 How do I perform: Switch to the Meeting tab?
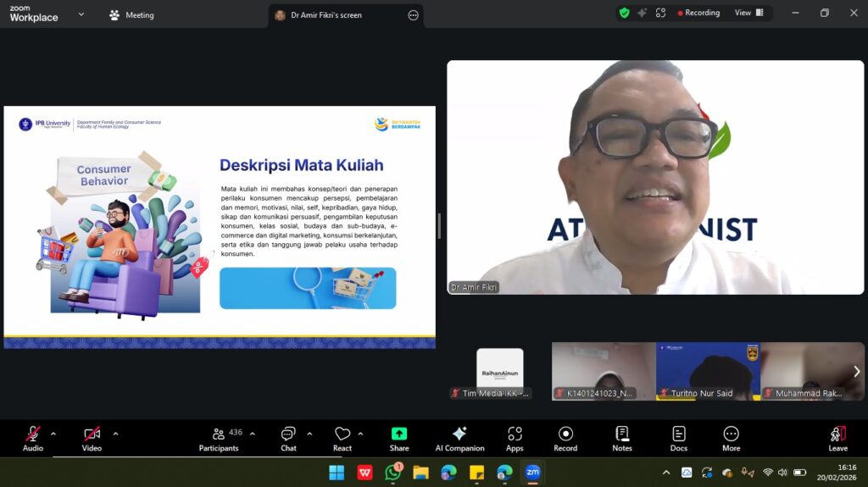[131, 14]
